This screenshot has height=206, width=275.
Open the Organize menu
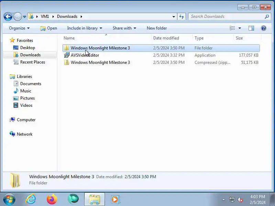[19, 28]
